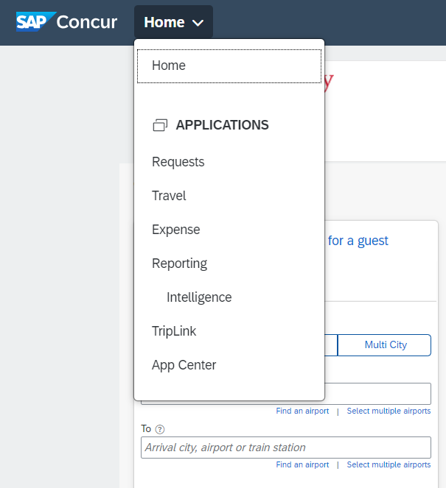Select Intelligence under Reporting
The height and width of the screenshot is (488, 446).
pyautogui.click(x=199, y=297)
